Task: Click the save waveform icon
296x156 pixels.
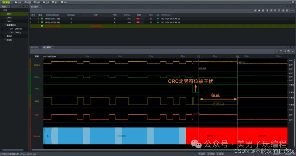Action: click(x=288, y=51)
